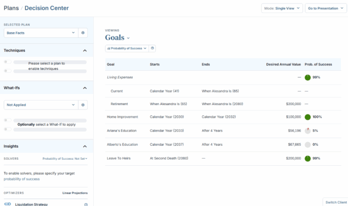
Task: Click Ariana's Education 5% pie indicator
Action: coord(308,131)
